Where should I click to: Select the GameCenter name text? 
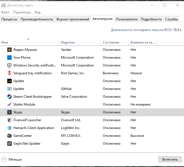tap(23, 136)
